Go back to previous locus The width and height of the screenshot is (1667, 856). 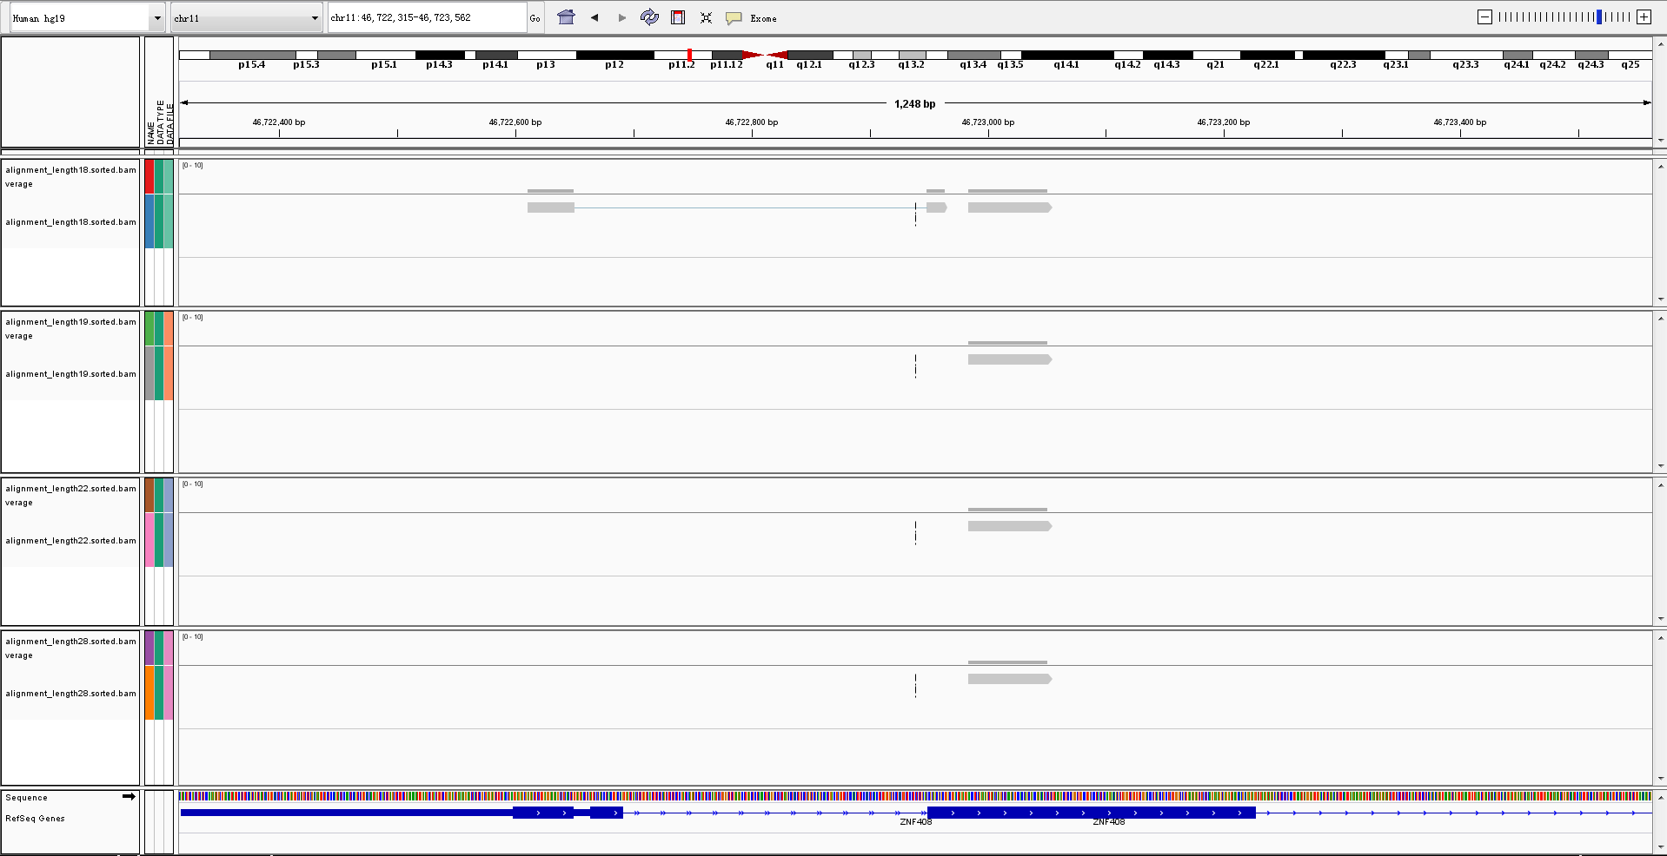pos(594,17)
